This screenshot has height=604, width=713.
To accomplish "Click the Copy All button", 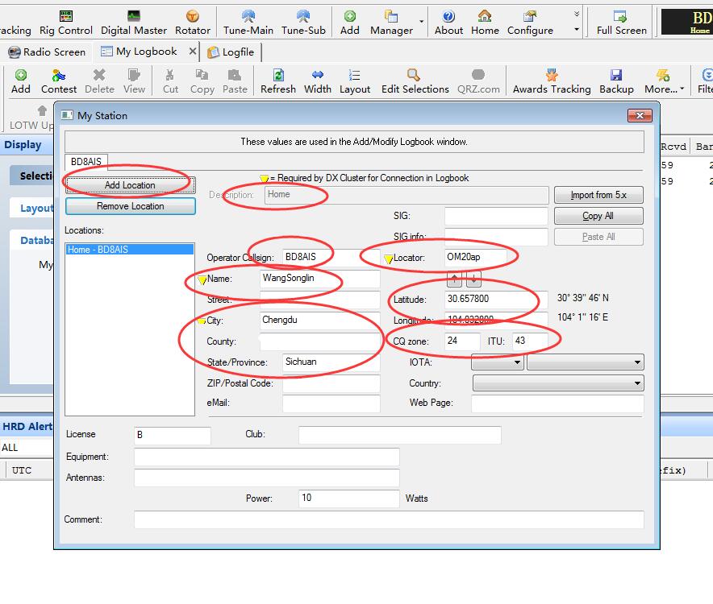I will (598, 216).
